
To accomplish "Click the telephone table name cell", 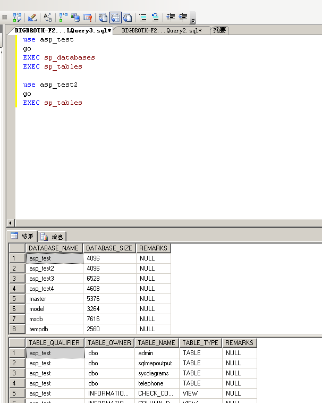I will [157, 383].
